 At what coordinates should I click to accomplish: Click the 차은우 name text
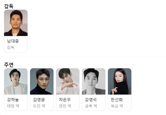(x=65, y=99)
